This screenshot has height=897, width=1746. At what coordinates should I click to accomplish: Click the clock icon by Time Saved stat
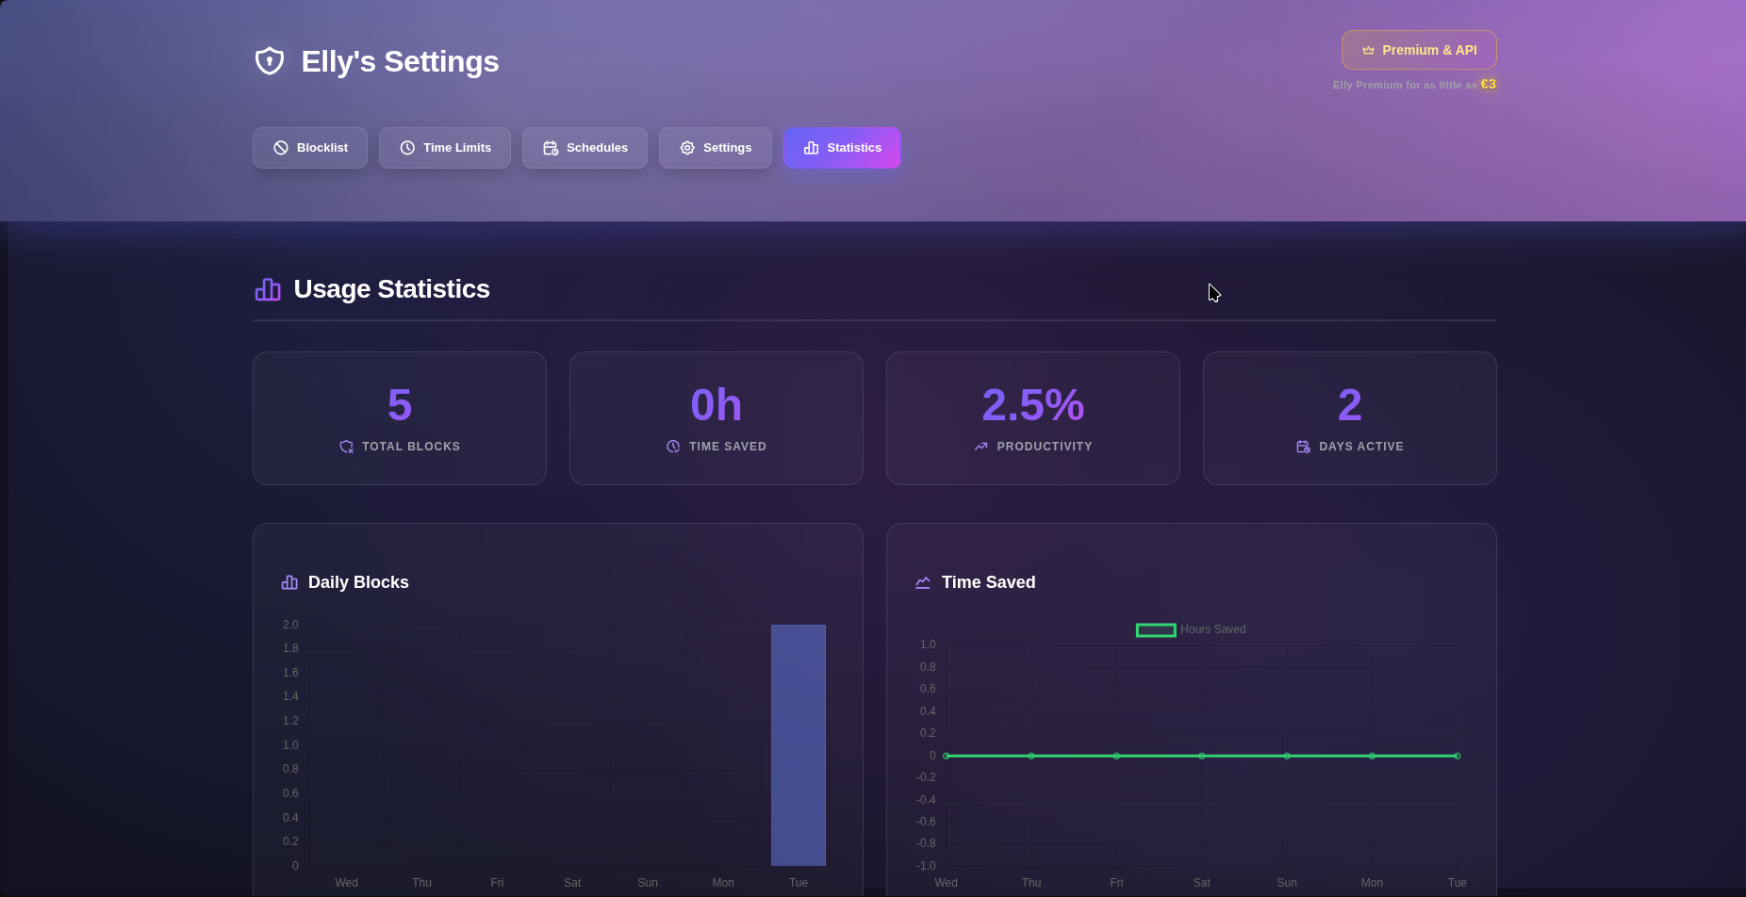pos(673,447)
